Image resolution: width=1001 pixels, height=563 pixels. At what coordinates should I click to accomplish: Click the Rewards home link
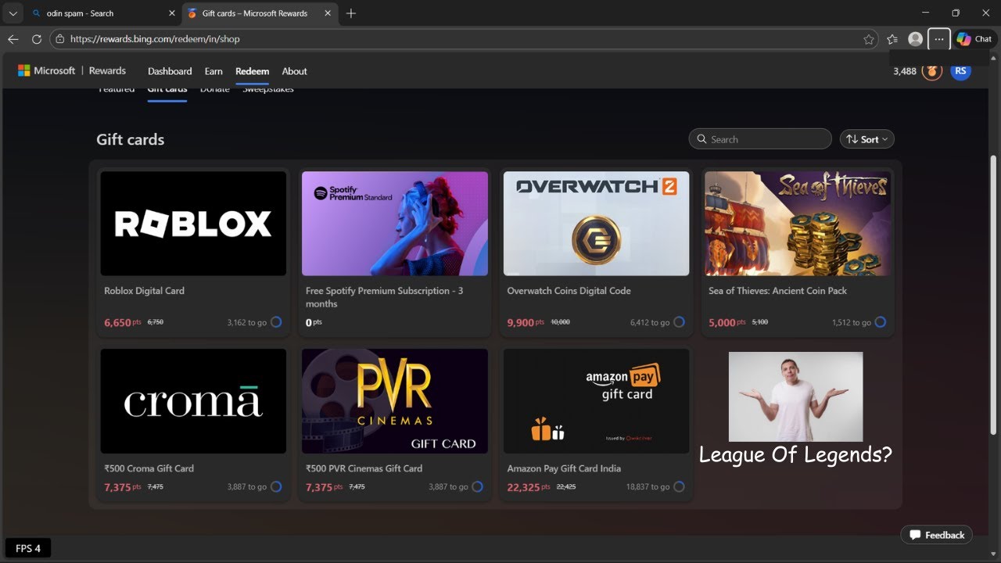[x=107, y=71]
